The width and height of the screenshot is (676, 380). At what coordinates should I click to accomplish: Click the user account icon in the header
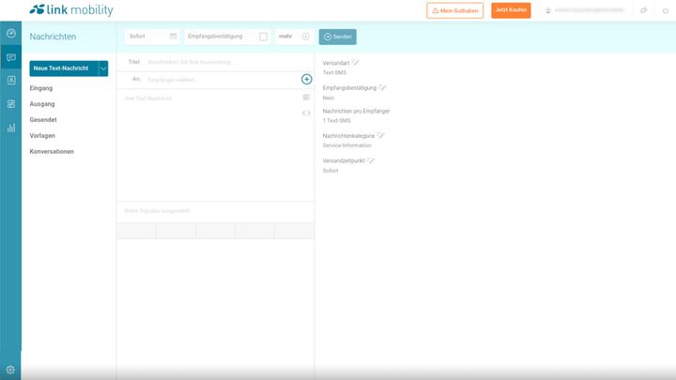click(548, 10)
